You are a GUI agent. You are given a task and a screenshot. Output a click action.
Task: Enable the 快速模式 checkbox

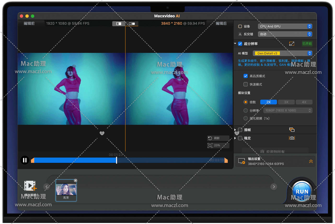(245, 84)
